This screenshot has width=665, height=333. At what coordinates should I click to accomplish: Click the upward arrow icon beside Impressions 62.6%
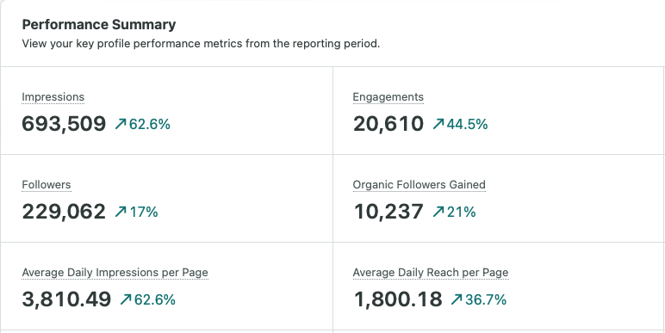tap(121, 124)
